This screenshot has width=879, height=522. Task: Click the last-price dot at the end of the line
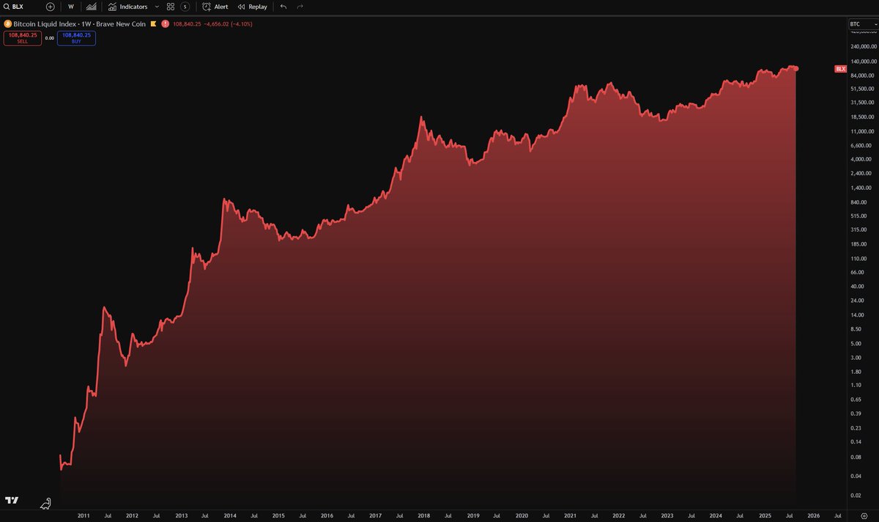click(796, 69)
